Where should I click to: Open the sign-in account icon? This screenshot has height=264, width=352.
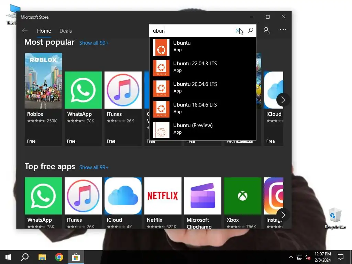click(x=267, y=31)
